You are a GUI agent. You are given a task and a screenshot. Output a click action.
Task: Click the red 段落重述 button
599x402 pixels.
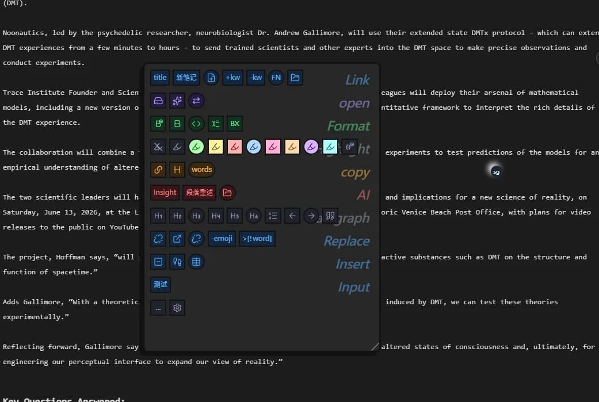(x=200, y=193)
